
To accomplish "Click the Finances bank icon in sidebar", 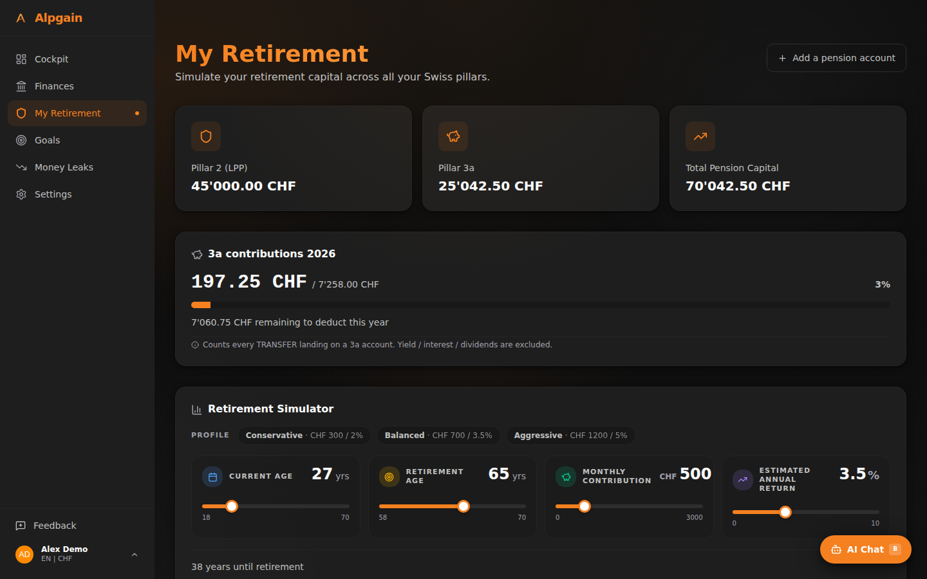I will pos(21,86).
